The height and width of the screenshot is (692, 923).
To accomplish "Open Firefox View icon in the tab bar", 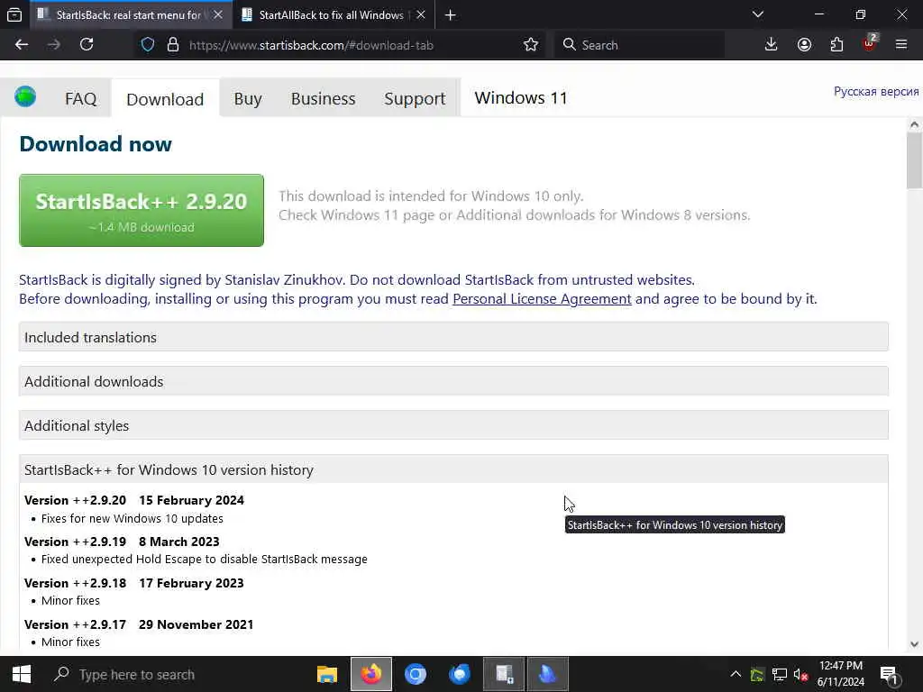I will pyautogui.click(x=14, y=14).
